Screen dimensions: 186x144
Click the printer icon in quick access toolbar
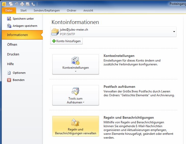(22, 4)
